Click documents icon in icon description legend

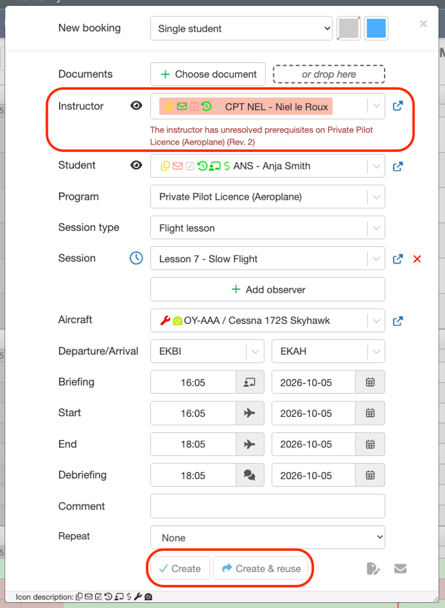point(79,597)
